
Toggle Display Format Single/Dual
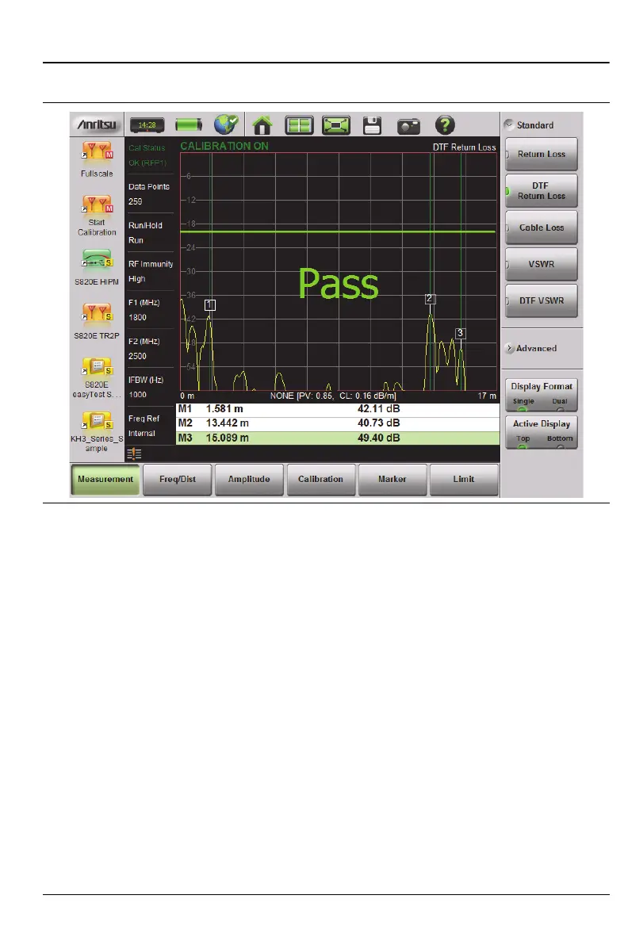(x=542, y=395)
